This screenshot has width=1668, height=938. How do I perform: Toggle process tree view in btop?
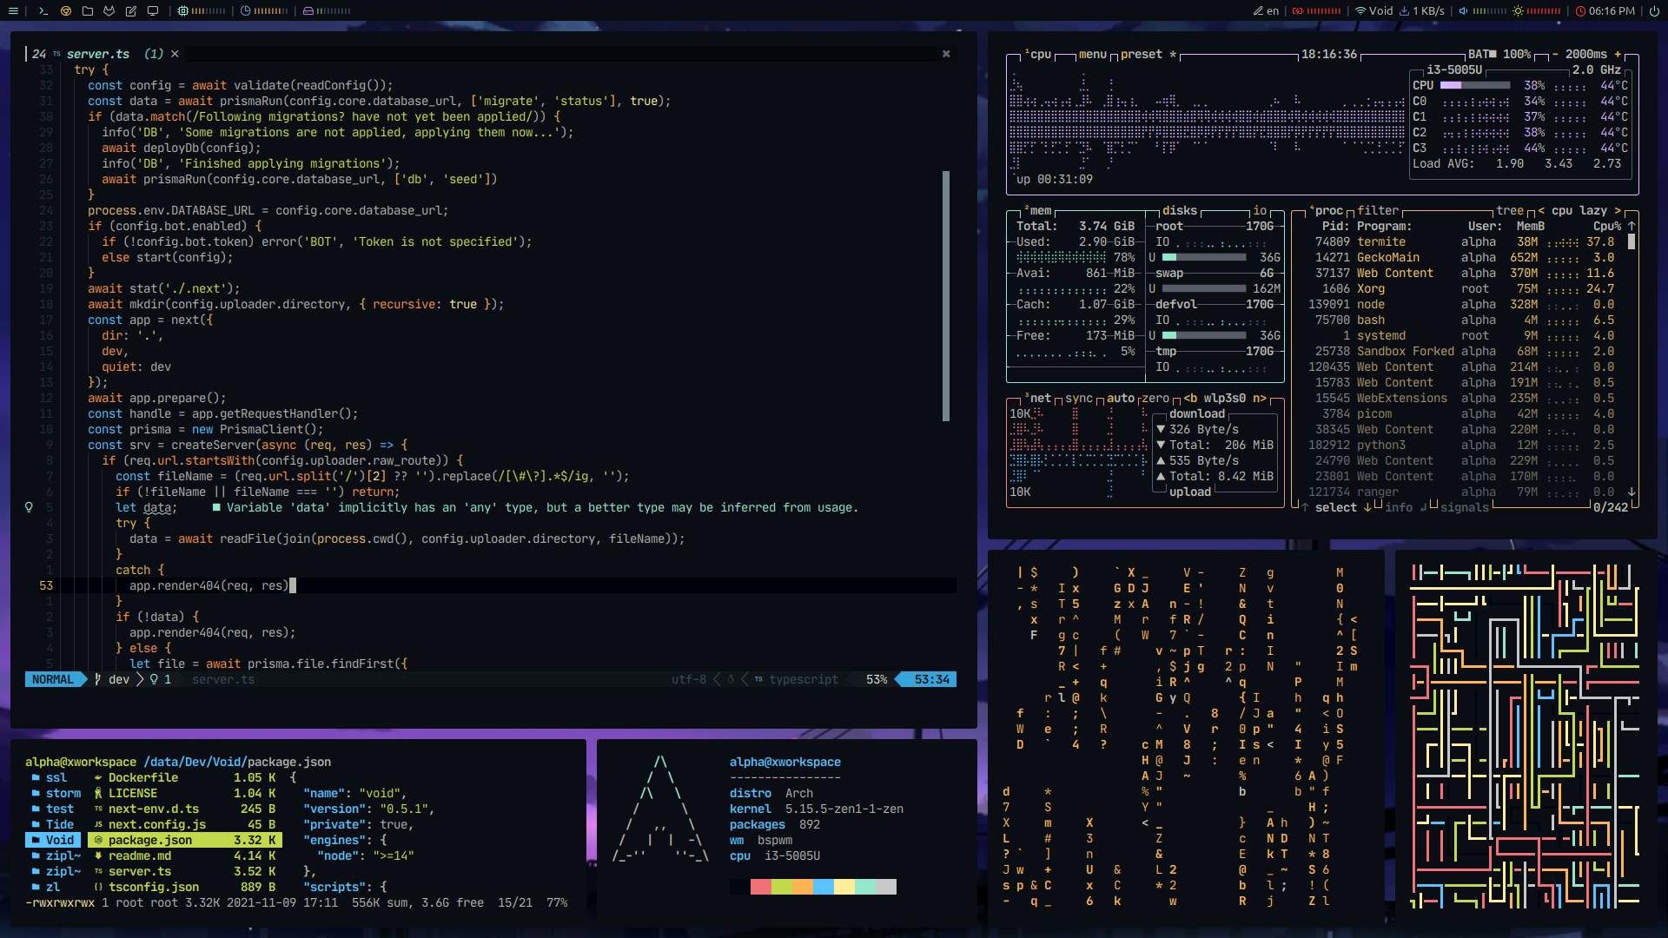(1509, 210)
